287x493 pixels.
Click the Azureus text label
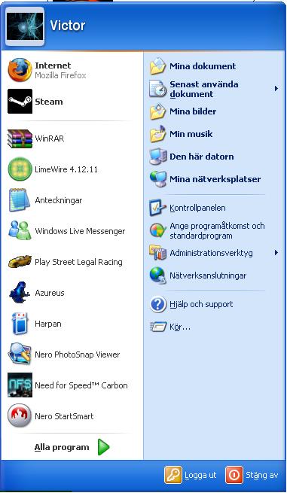click(x=50, y=293)
